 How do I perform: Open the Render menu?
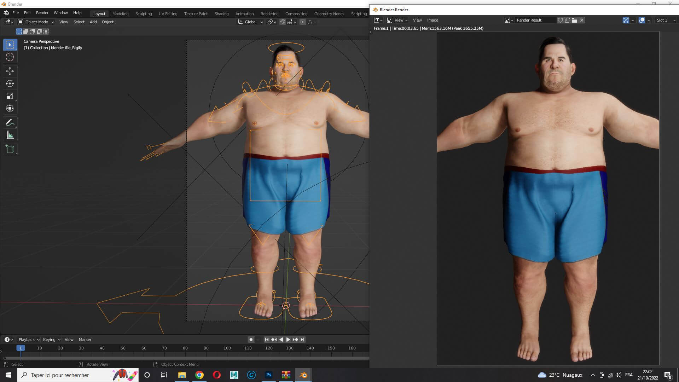(x=42, y=13)
